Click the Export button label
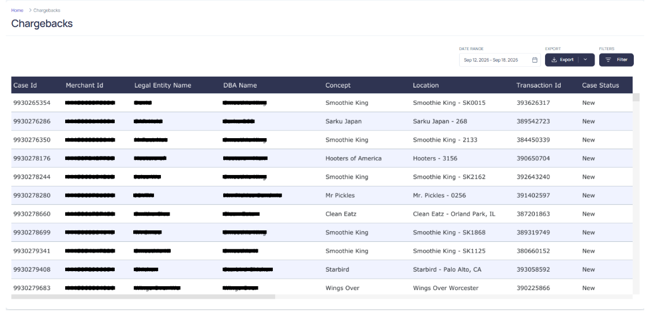 point(567,60)
